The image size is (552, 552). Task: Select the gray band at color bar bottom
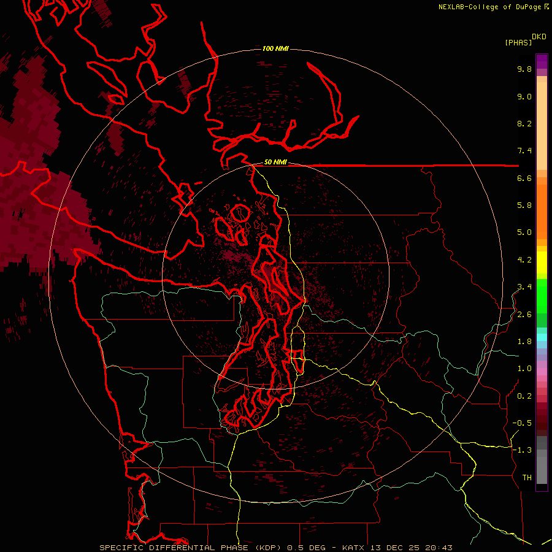point(542,470)
